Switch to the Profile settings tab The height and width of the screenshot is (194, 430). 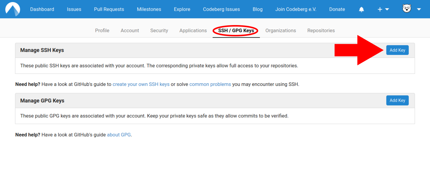pyautogui.click(x=102, y=30)
